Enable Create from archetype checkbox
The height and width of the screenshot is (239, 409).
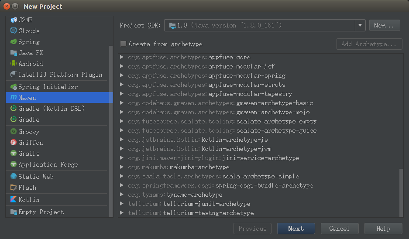[123, 44]
